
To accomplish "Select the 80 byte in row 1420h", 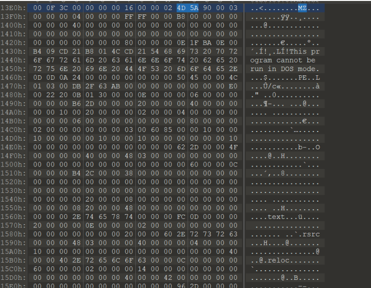I will click(129, 43).
